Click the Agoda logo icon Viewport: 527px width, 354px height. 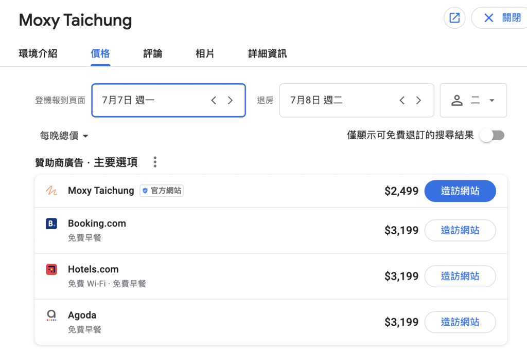[51, 315]
